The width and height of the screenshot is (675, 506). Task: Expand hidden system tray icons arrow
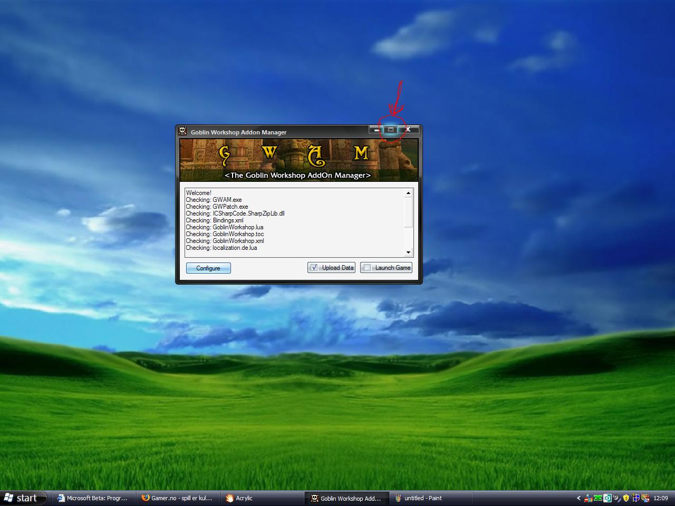tap(578, 498)
